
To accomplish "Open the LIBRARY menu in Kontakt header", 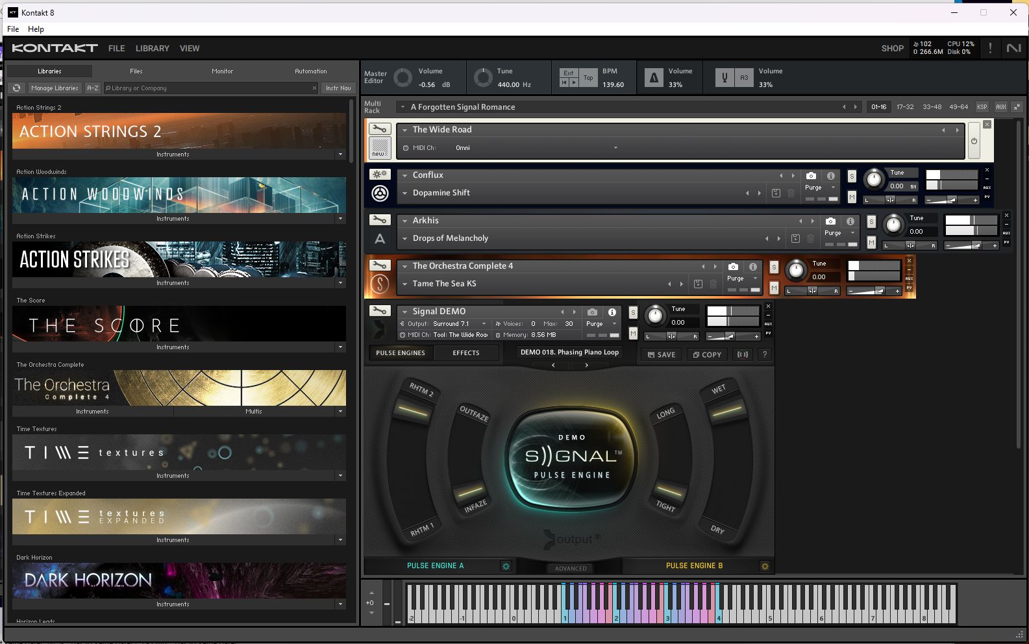I will point(153,49).
